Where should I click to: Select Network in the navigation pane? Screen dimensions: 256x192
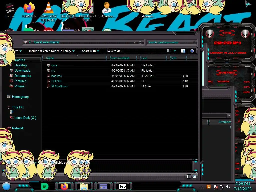(18, 128)
